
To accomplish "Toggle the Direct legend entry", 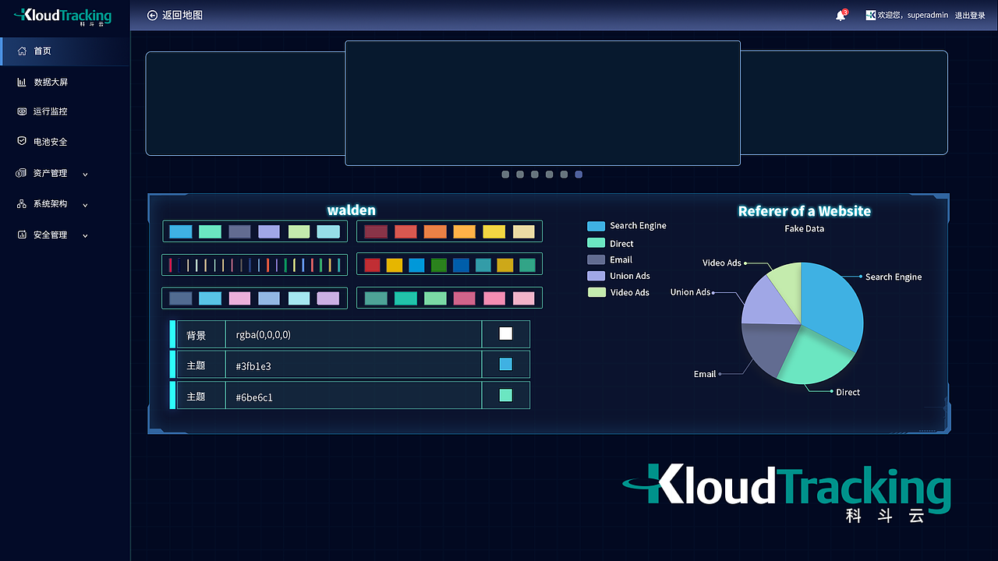I will coord(610,243).
